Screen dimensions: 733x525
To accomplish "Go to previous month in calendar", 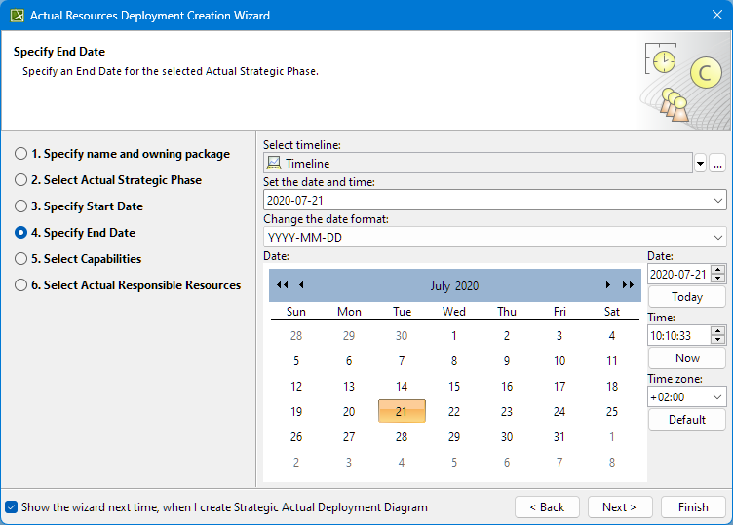I will tap(301, 285).
